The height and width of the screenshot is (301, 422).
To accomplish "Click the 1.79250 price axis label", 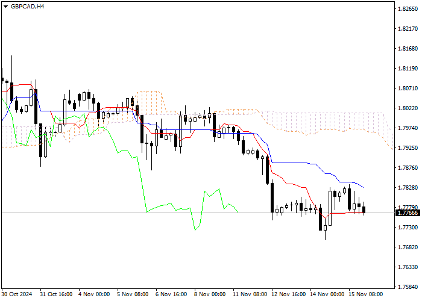I will (408, 148).
